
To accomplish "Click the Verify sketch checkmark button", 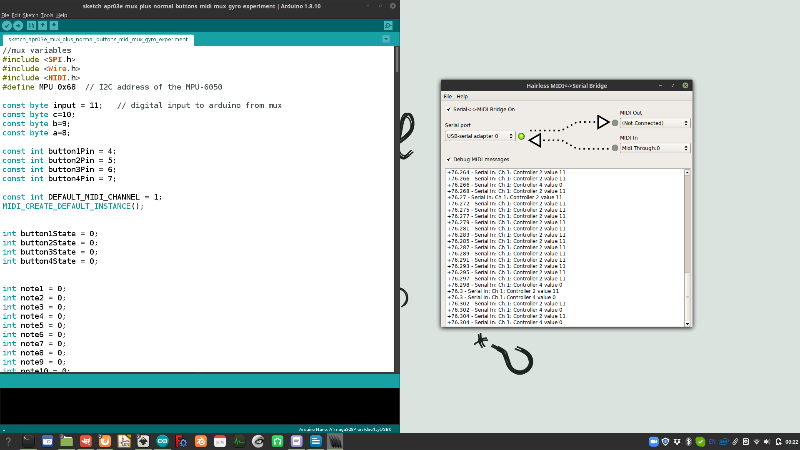I will (7, 26).
